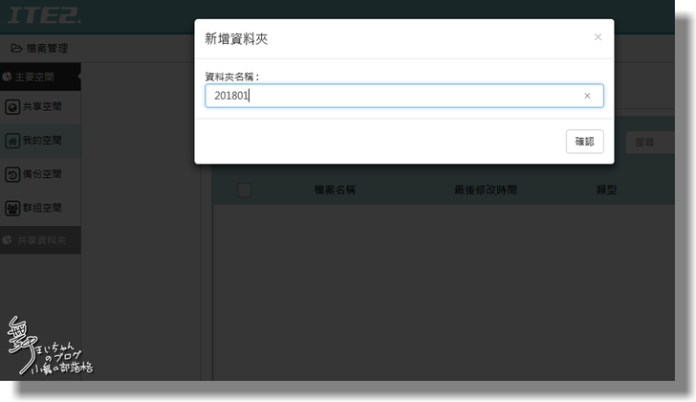Close the 新增資料夾 dialog with the X
This screenshot has width=696, height=402.
(598, 37)
